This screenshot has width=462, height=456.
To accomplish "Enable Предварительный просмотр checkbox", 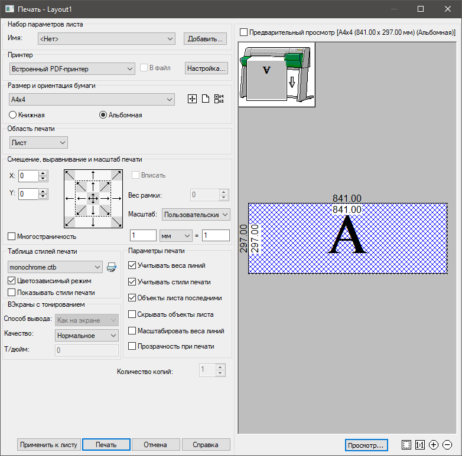I will [244, 32].
